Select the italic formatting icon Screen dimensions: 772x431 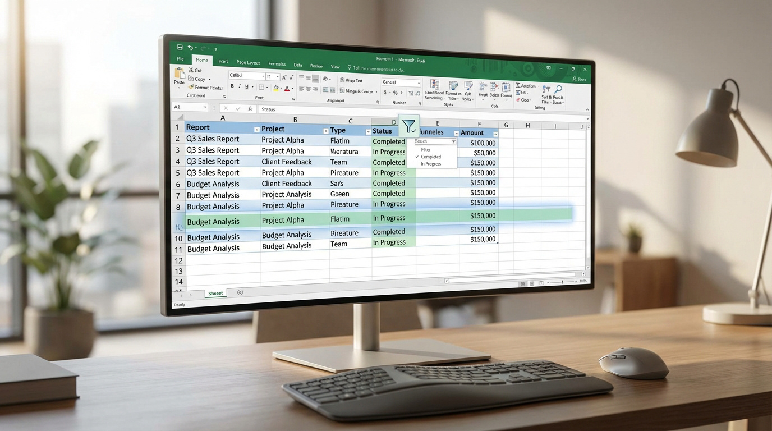[240, 86]
